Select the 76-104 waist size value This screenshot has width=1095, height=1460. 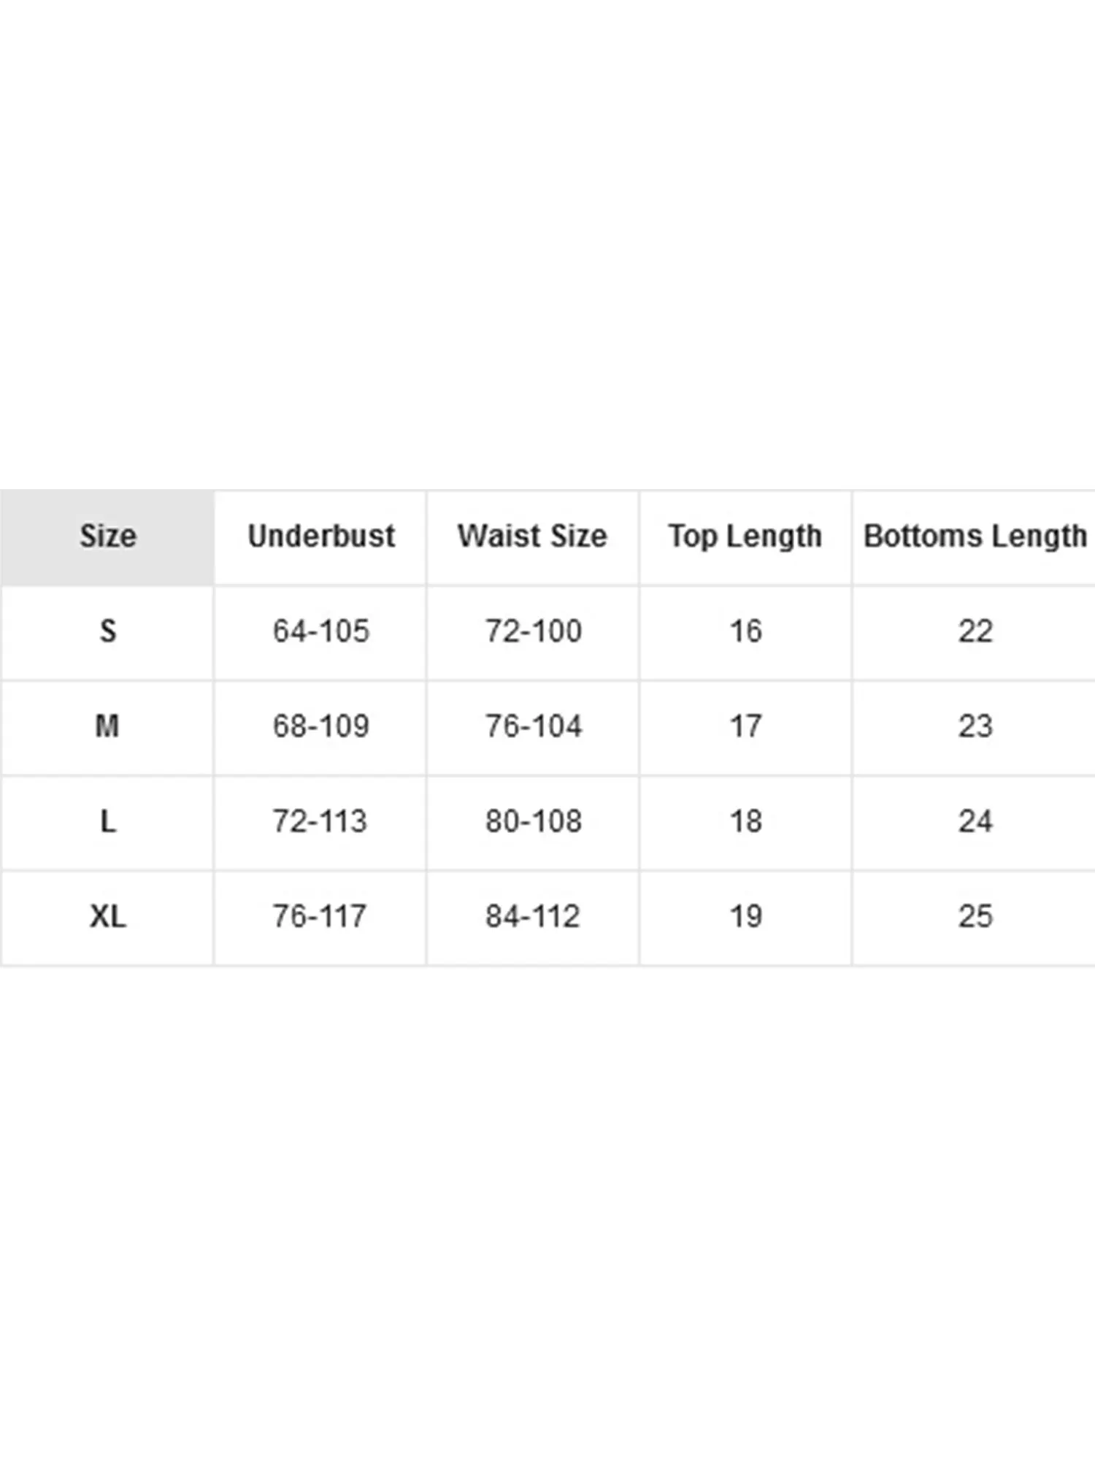(534, 726)
